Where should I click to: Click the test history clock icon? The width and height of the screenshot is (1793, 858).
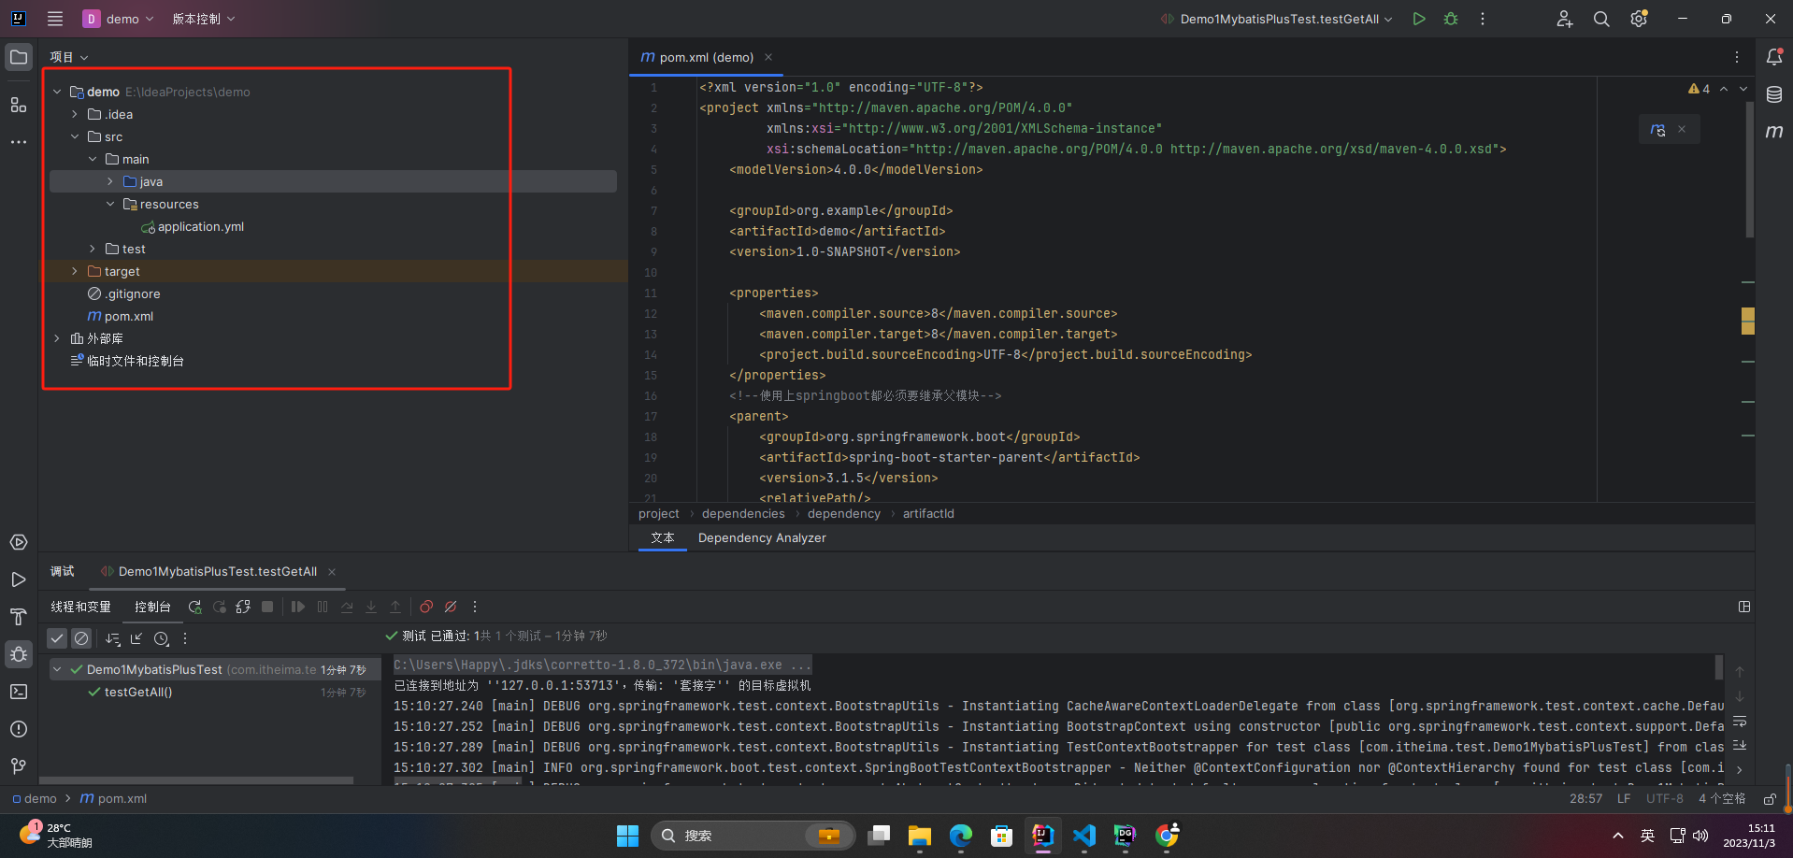click(x=161, y=638)
